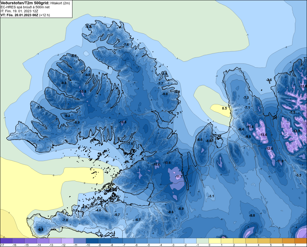This screenshot has height=247, width=307.
Task: Click the map title 'Veðurstofan/T2m 500grid'
Action: pyautogui.click(x=25, y=3)
